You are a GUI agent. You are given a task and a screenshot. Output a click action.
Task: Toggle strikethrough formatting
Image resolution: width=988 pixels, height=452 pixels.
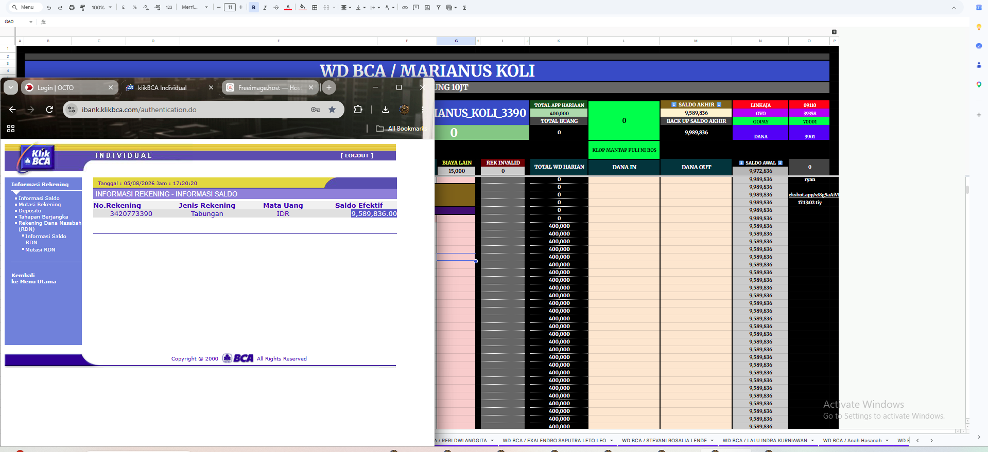pyautogui.click(x=276, y=8)
